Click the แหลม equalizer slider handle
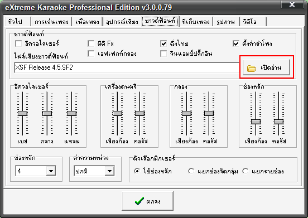 (x=71, y=113)
